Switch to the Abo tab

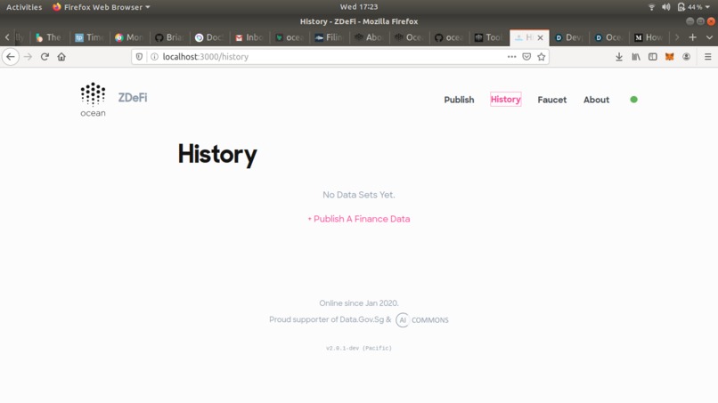click(369, 37)
